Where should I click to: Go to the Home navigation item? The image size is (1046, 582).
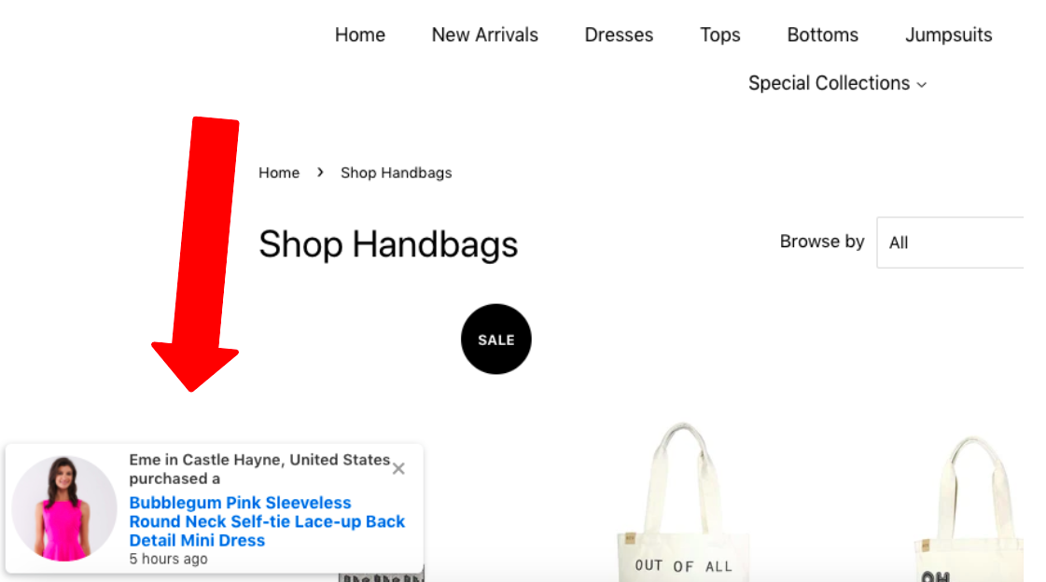click(360, 35)
